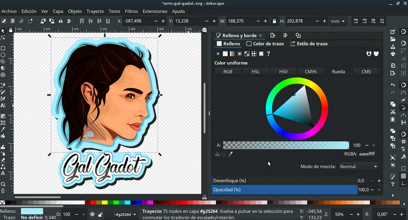Click the light blue Relleno fill swatch
Screen dimensions: 408x220
coord(32,211)
